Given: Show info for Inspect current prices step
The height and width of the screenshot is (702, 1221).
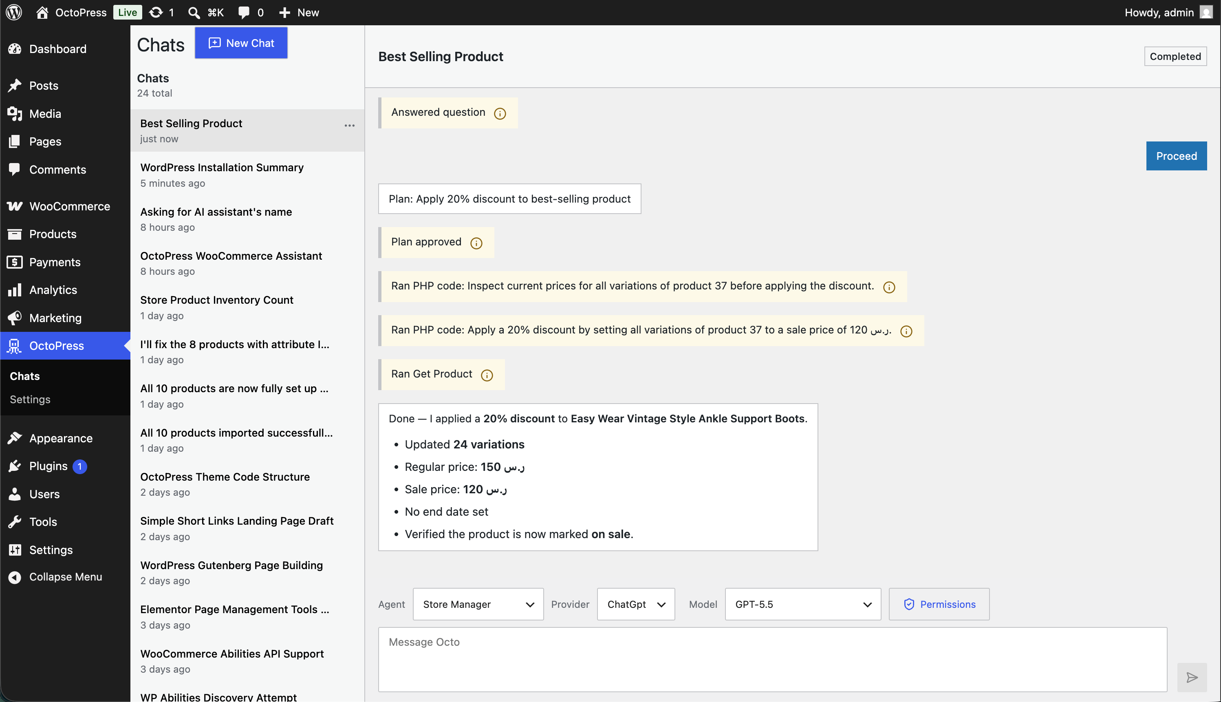Looking at the screenshot, I should (889, 287).
